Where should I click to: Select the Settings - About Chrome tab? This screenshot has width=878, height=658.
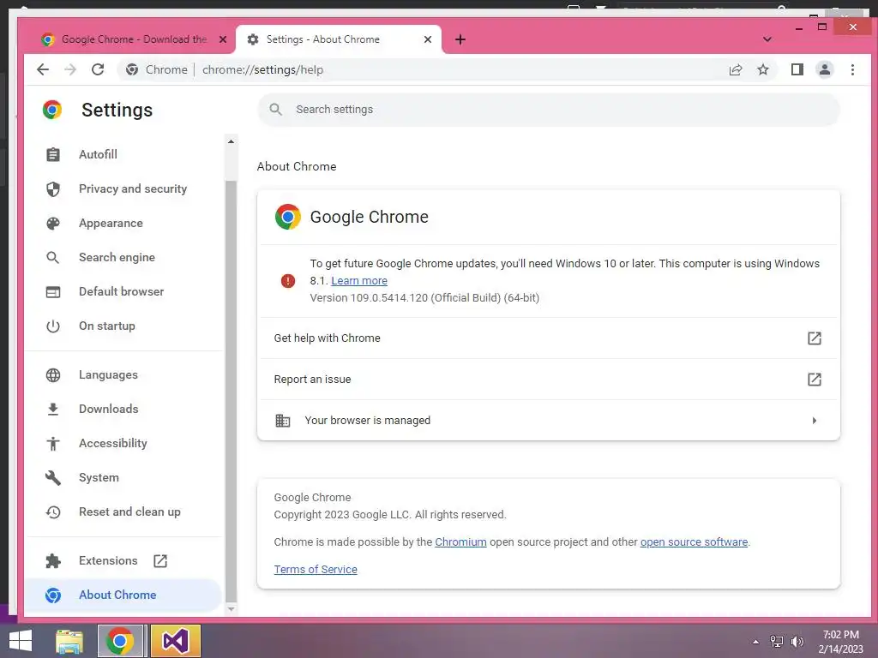(338, 39)
